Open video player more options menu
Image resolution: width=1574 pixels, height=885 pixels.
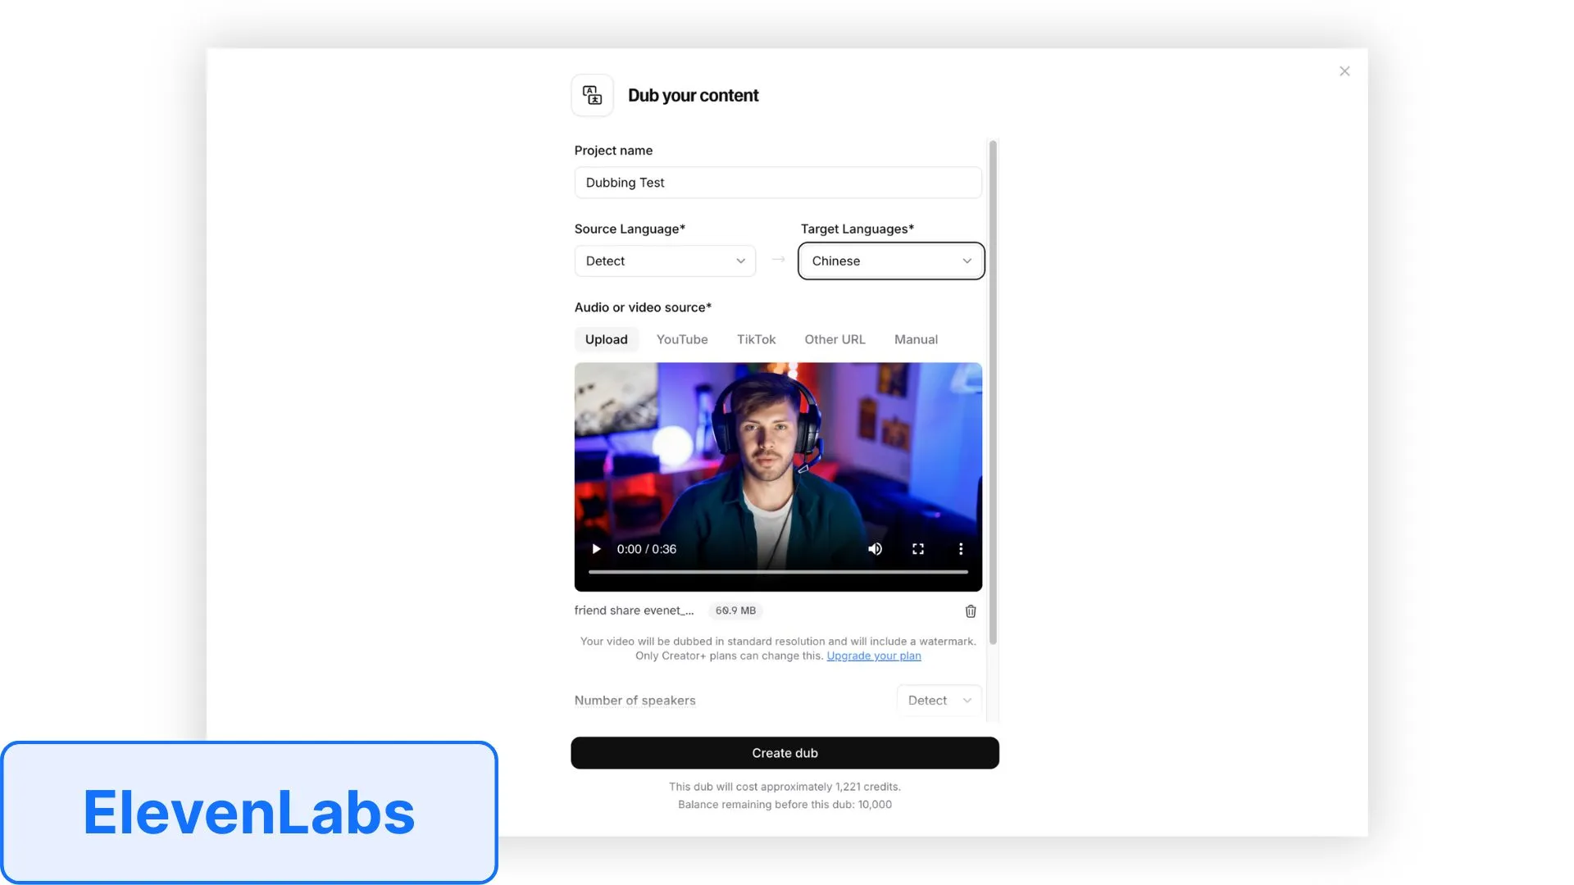click(961, 549)
